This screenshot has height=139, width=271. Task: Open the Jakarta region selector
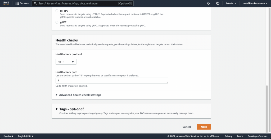[x=231, y=3]
